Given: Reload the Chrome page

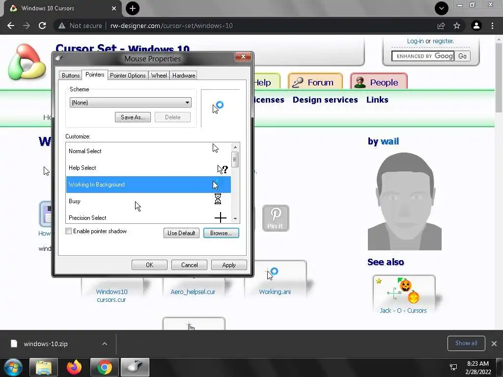Looking at the screenshot, I should 42,26.
